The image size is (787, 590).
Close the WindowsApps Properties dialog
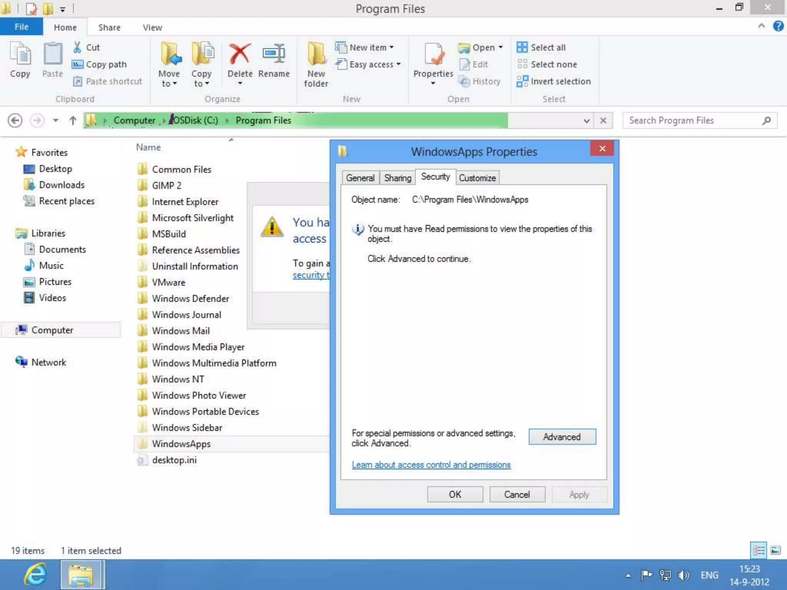point(602,148)
